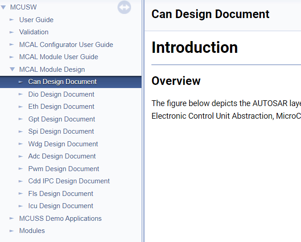The width and height of the screenshot is (301, 242).
Task: Expand MCAL Configurator User Guide arrow
Action: tap(12, 45)
